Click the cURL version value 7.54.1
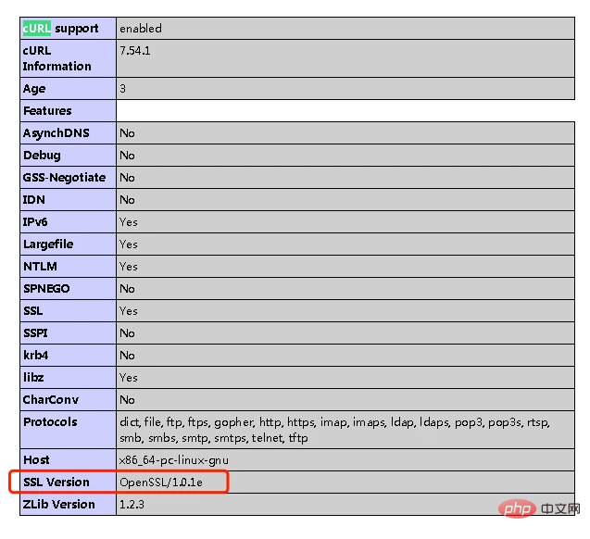 pyautogui.click(x=134, y=51)
